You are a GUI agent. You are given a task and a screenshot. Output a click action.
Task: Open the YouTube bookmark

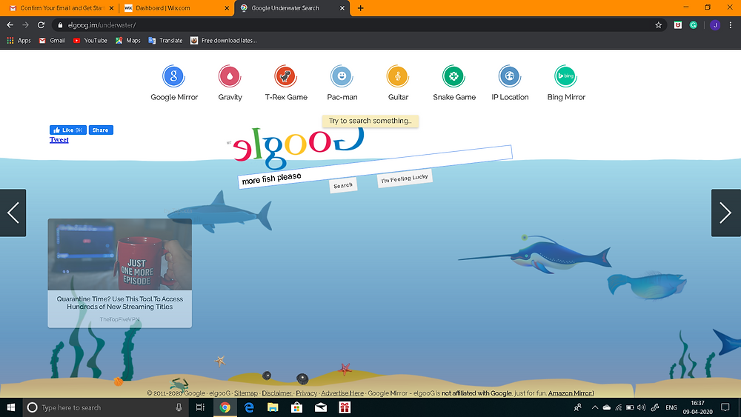[x=90, y=41]
